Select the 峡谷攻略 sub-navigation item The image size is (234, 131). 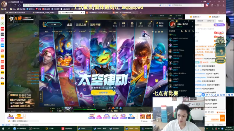112,31
